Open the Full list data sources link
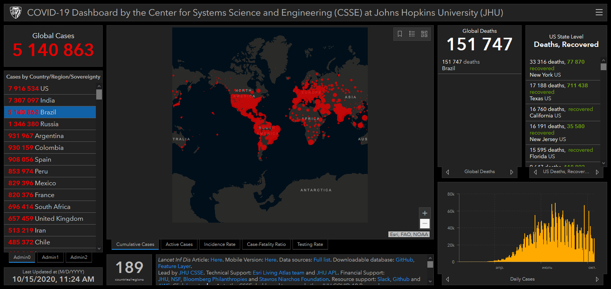This screenshot has width=611, height=289. 322,260
